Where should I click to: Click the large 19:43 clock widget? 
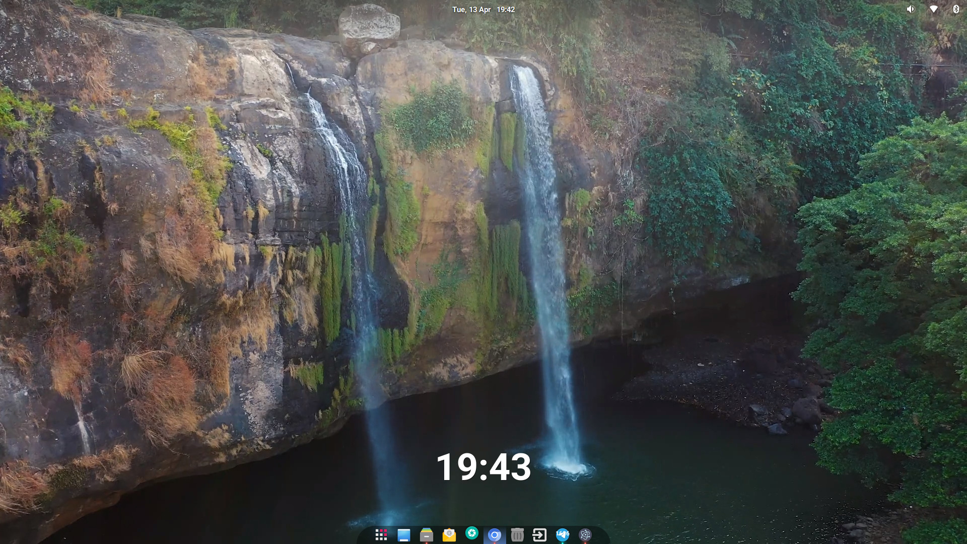pos(483,466)
